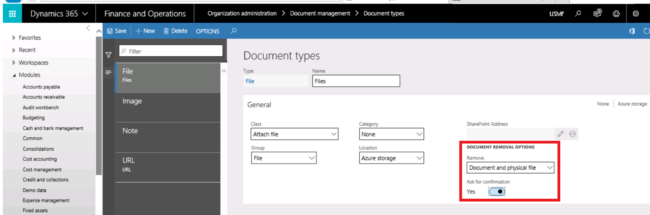Image resolution: width=650 pixels, height=215 pixels.
Task: Open the app launcher waffle icon
Action: pyautogui.click(x=12, y=14)
